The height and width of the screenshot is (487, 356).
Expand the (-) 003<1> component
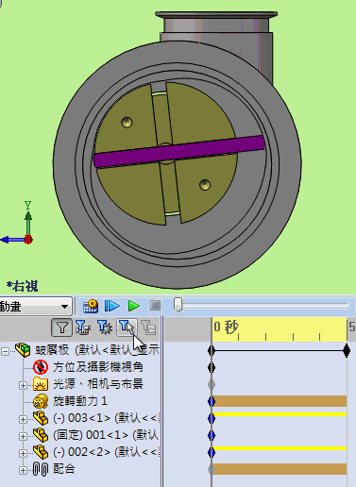pos(23,419)
